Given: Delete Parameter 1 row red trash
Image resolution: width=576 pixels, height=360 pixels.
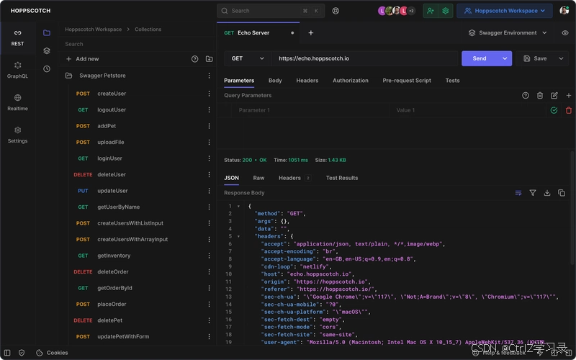Looking at the screenshot, I should point(568,110).
